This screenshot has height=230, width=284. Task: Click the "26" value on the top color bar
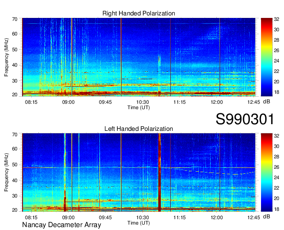click(276, 50)
